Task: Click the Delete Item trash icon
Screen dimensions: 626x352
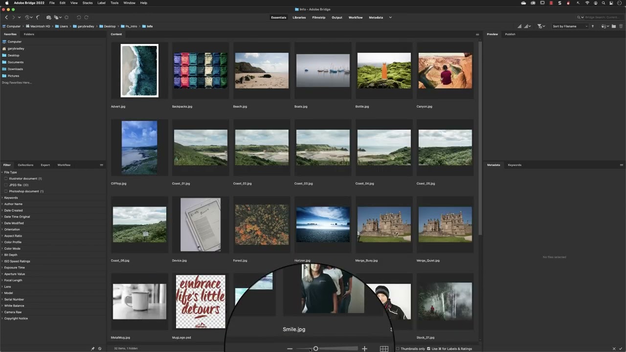Action: click(x=622, y=26)
